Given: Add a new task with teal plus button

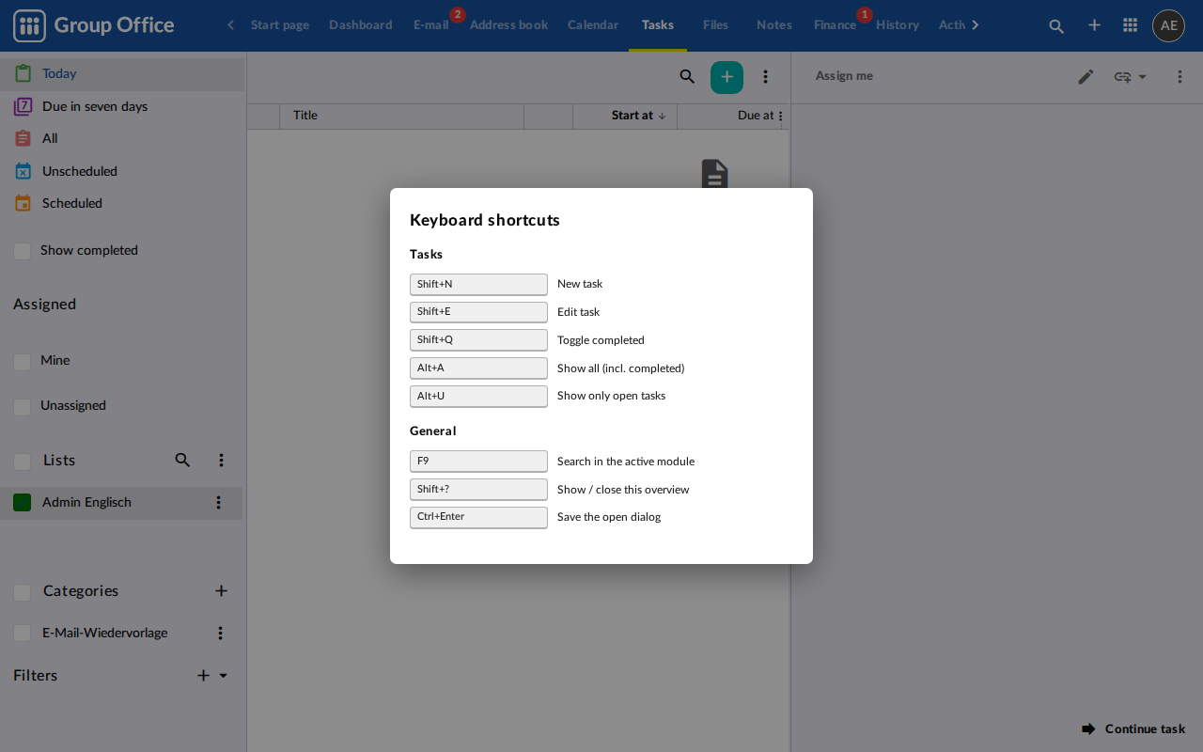Looking at the screenshot, I should (726, 77).
